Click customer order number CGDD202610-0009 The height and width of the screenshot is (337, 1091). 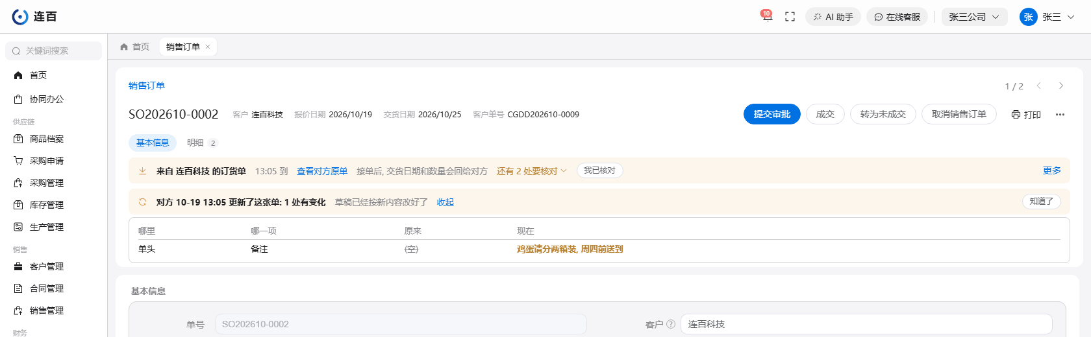(543, 114)
